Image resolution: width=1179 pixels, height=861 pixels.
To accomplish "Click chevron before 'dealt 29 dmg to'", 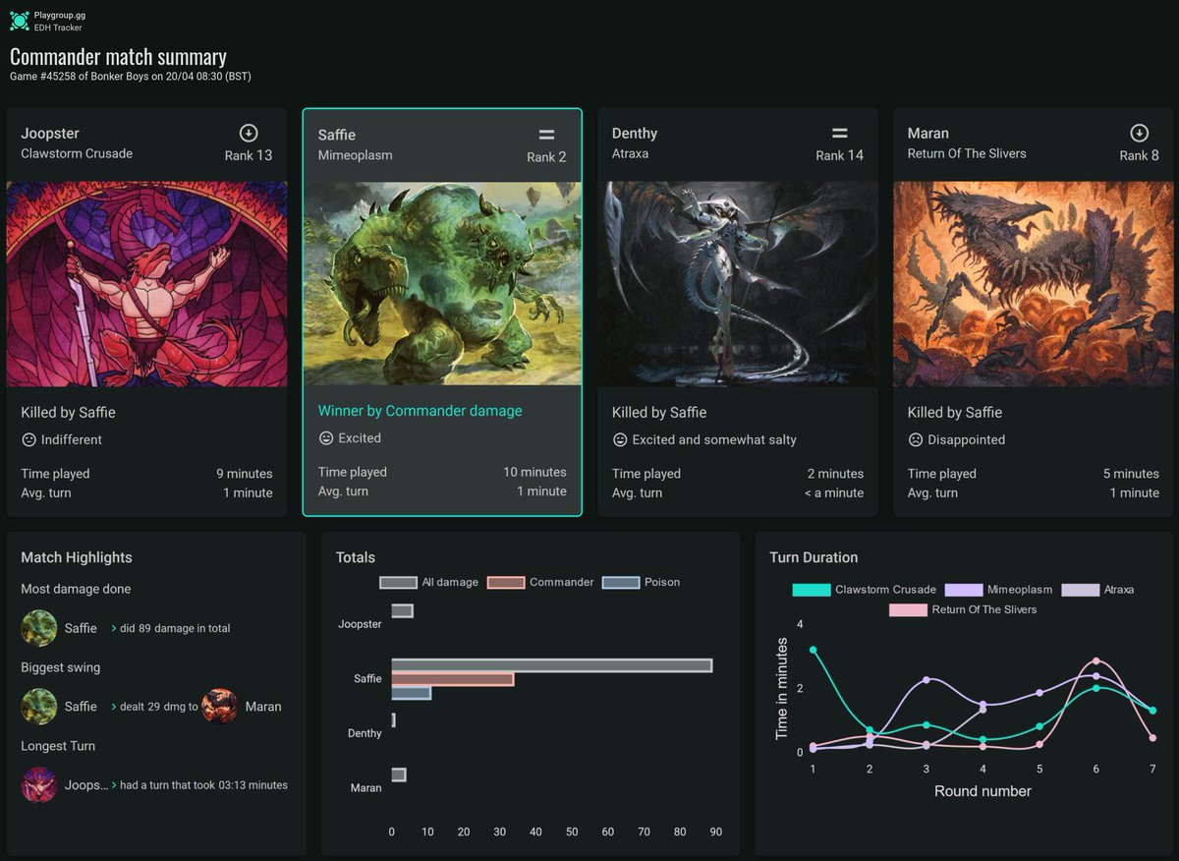I will [x=114, y=707].
